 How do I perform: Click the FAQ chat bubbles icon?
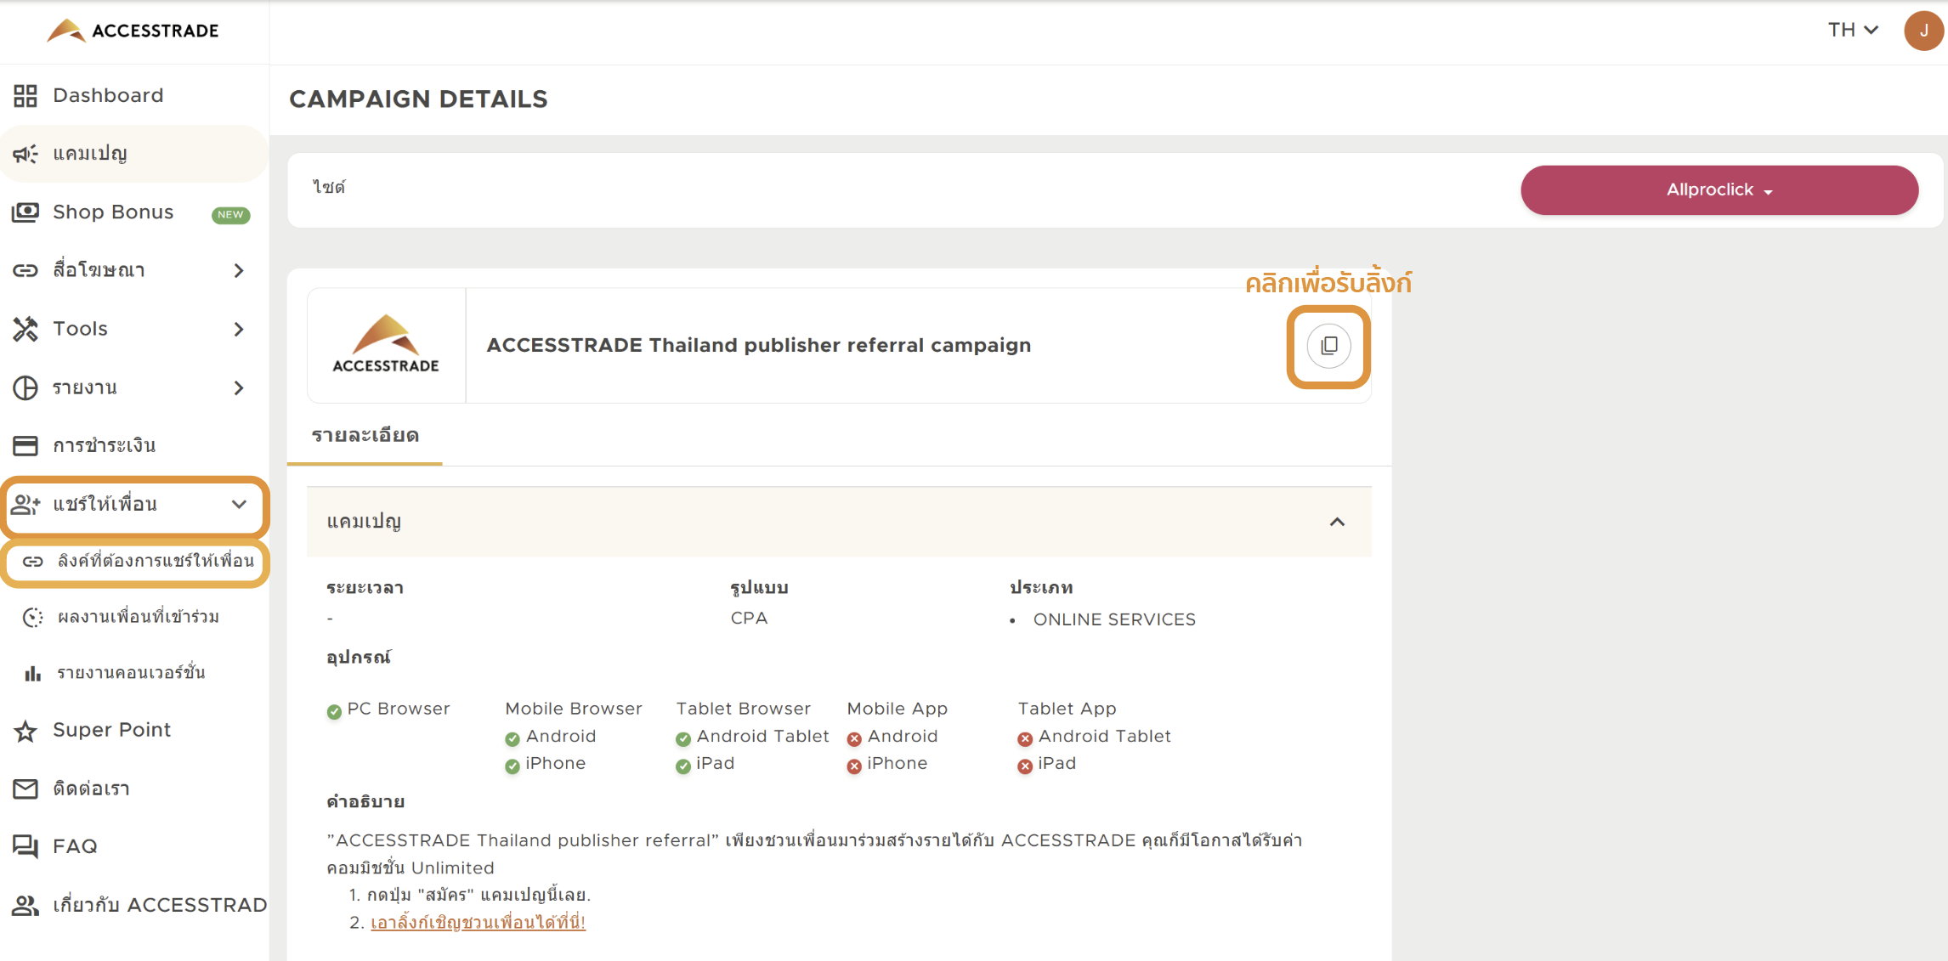[25, 846]
